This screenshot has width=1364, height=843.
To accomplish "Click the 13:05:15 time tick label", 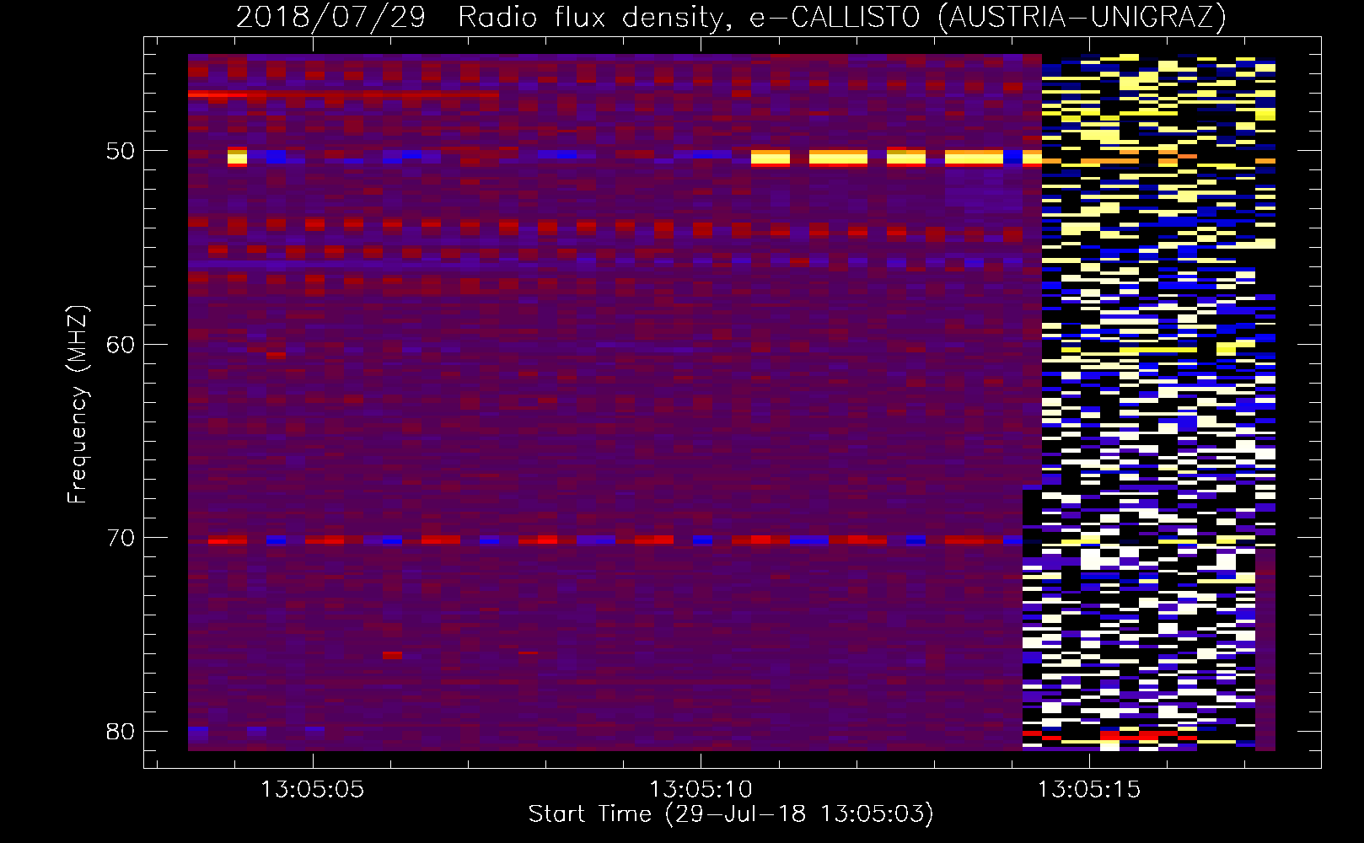I will pos(1088,790).
